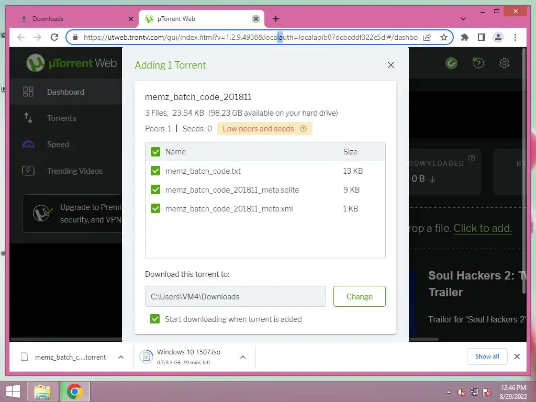The image size is (536, 402).
Task: Click the Change download folder button
Action: coord(359,296)
